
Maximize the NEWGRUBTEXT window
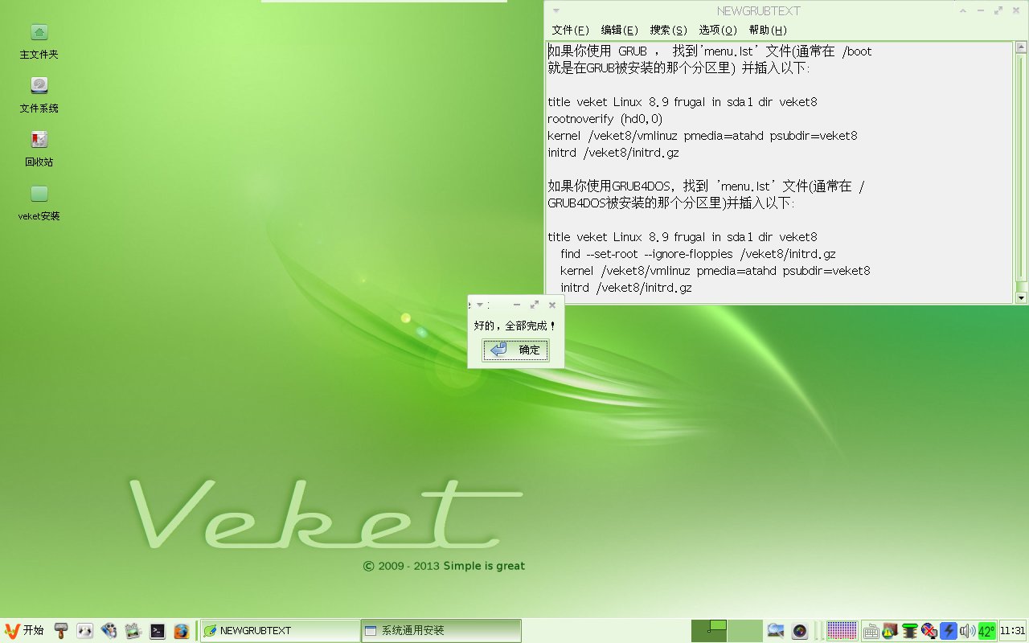(998, 11)
